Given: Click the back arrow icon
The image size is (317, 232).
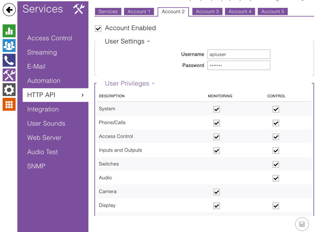Looking at the screenshot, I should coord(9,10).
